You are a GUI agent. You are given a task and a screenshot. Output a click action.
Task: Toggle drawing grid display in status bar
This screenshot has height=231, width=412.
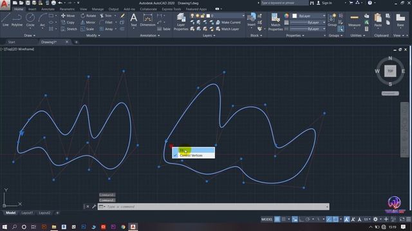(x=277, y=219)
